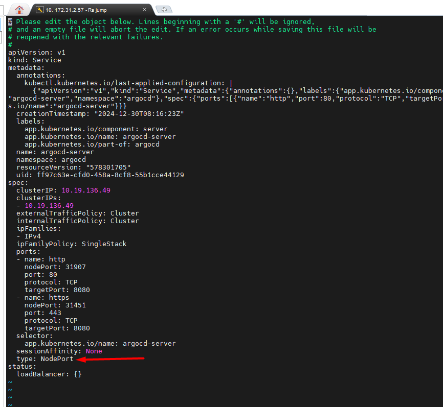Click 'port: 443' line
Viewport: 443px width, 407px height.
point(42,313)
